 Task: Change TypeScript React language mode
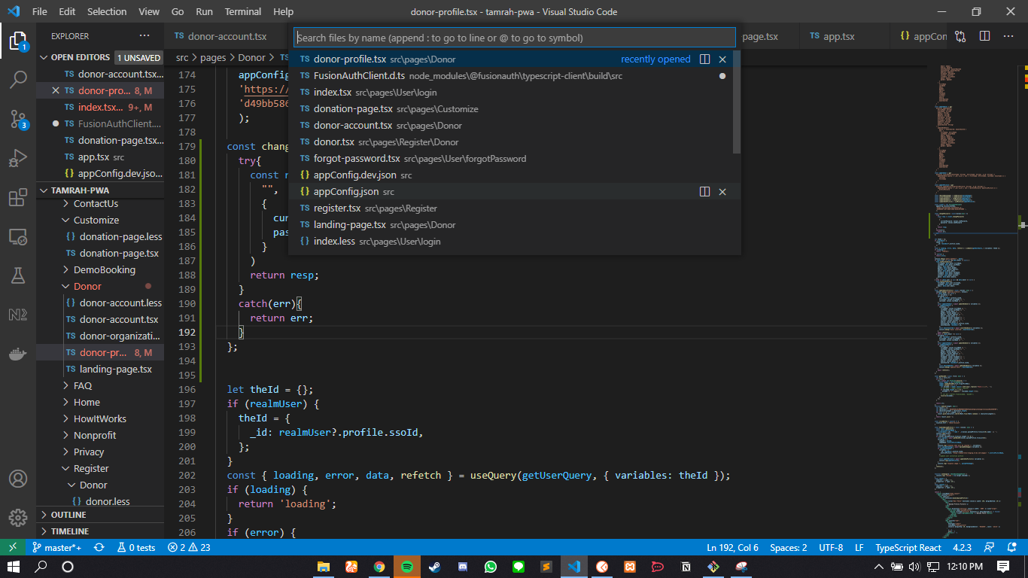click(x=908, y=548)
